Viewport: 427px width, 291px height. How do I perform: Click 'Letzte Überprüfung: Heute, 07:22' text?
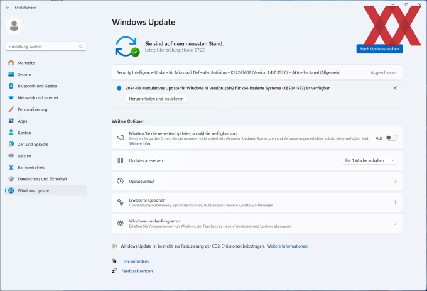pyautogui.click(x=175, y=50)
